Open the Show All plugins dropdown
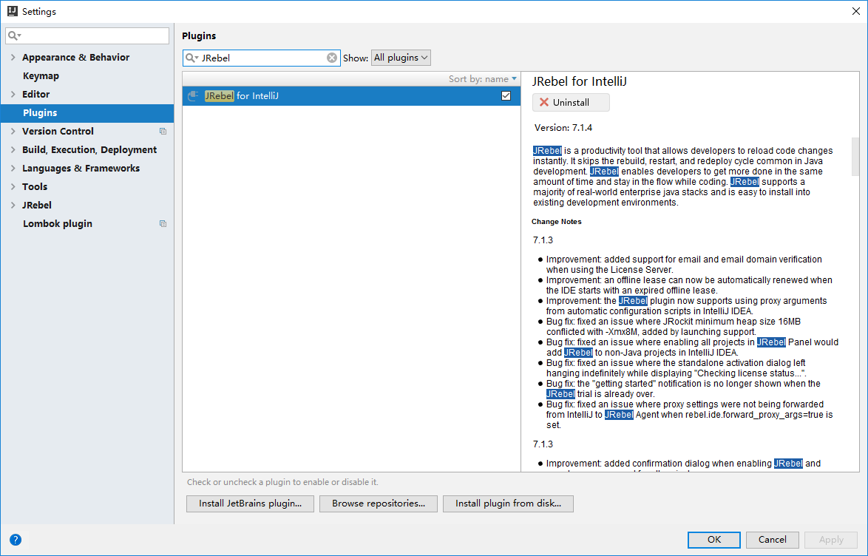Image resolution: width=868 pixels, height=556 pixels. coord(401,58)
